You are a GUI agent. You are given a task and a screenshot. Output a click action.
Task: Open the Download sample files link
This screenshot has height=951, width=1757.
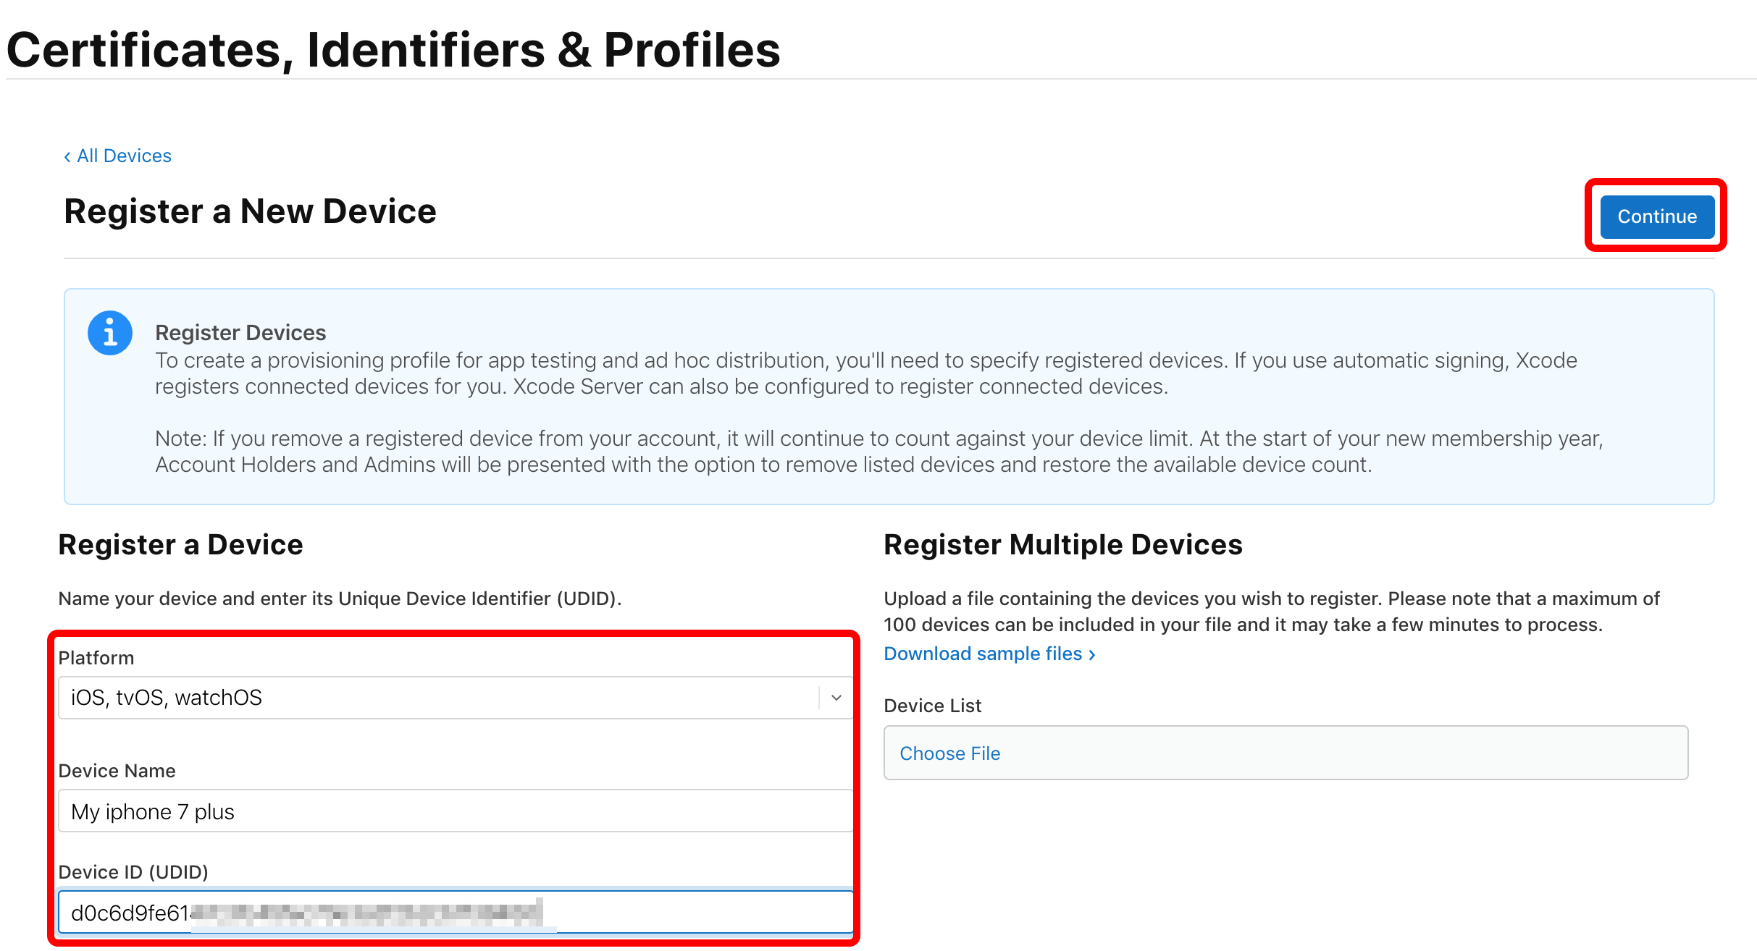[983, 654]
